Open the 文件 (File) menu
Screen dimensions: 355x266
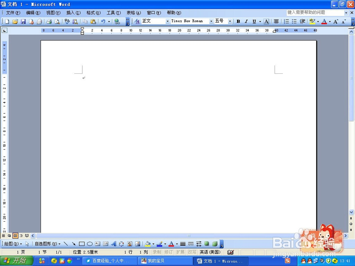tap(13, 13)
